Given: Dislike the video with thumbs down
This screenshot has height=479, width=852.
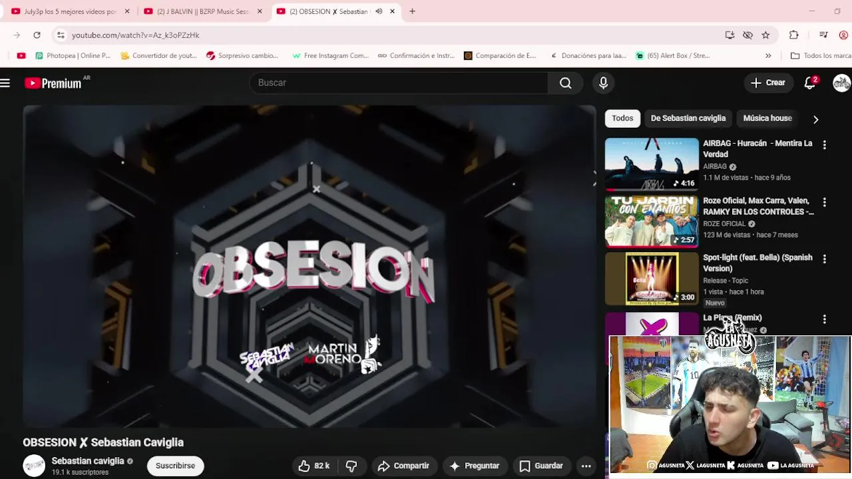Looking at the screenshot, I should 351,466.
